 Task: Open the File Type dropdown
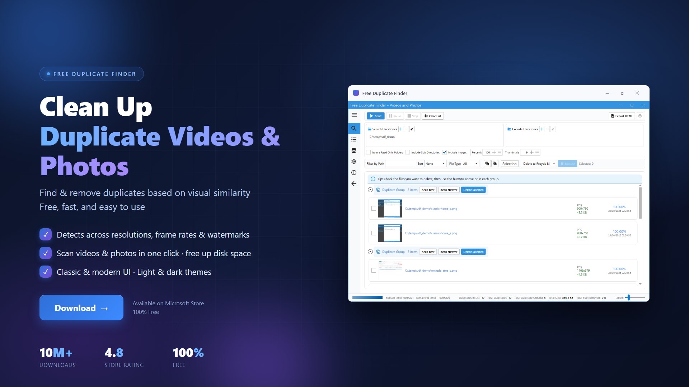pyautogui.click(x=470, y=163)
